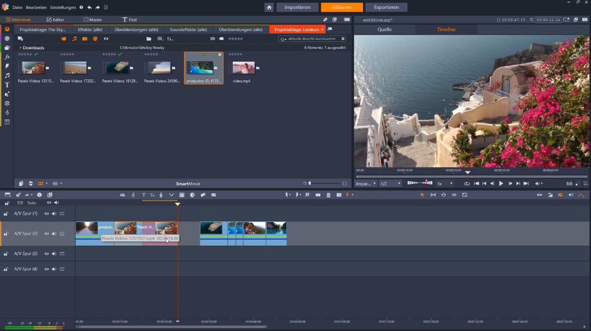Click the Importieren button
This screenshot has height=331, width=591.
(x=297, y=7)
